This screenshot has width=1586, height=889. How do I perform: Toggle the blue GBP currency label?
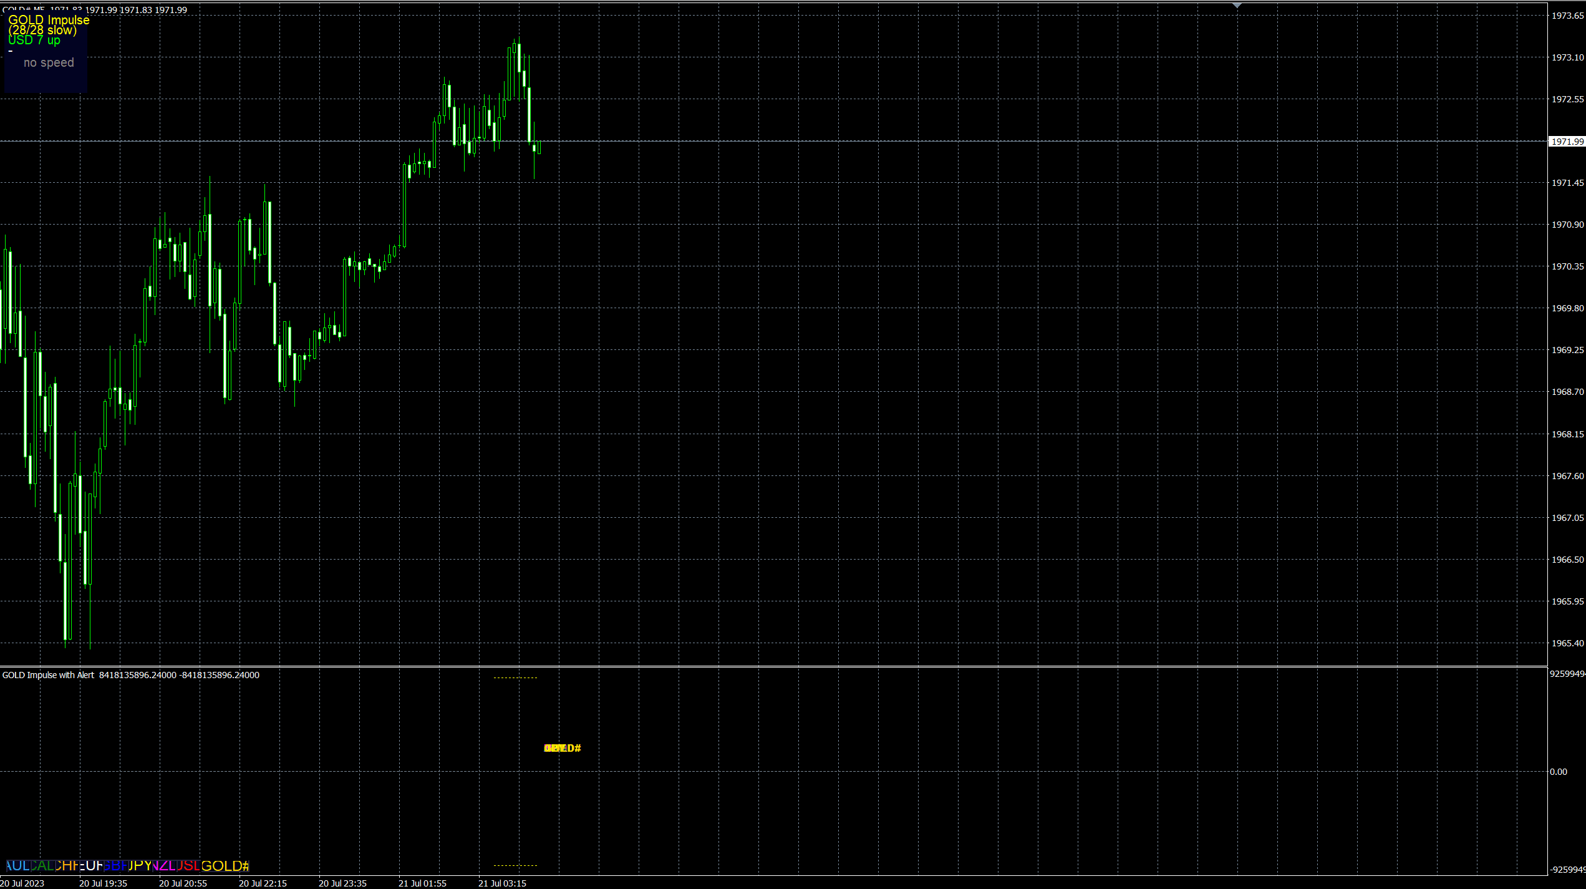click(115, 866)
